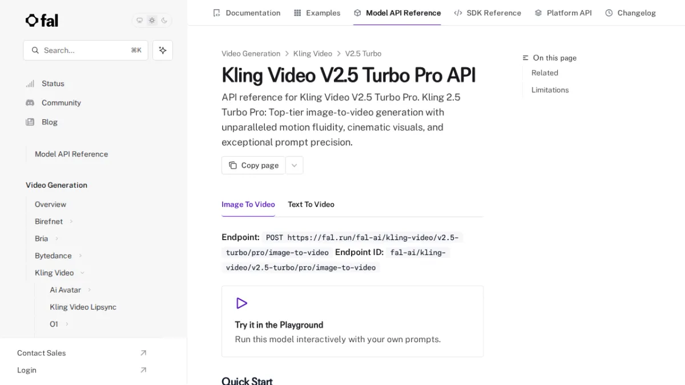Switch to dark theme mode

tap(164, 21)
